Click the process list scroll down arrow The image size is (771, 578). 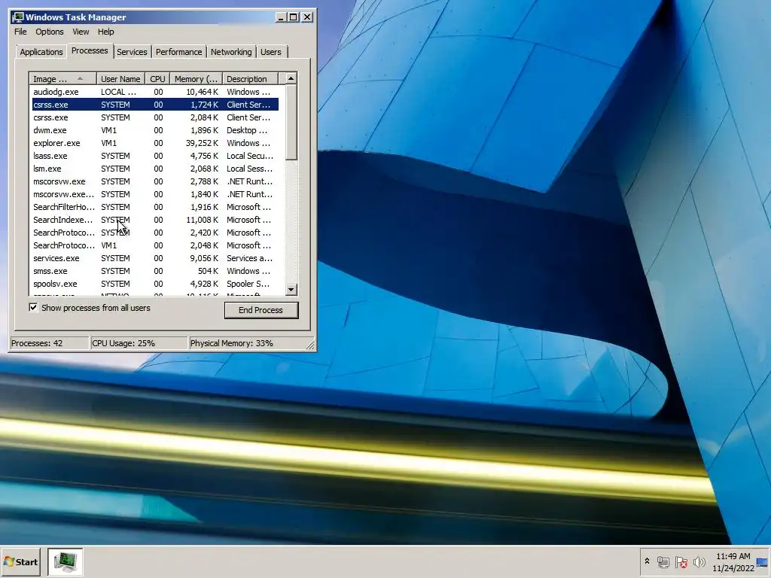[291, 290]
